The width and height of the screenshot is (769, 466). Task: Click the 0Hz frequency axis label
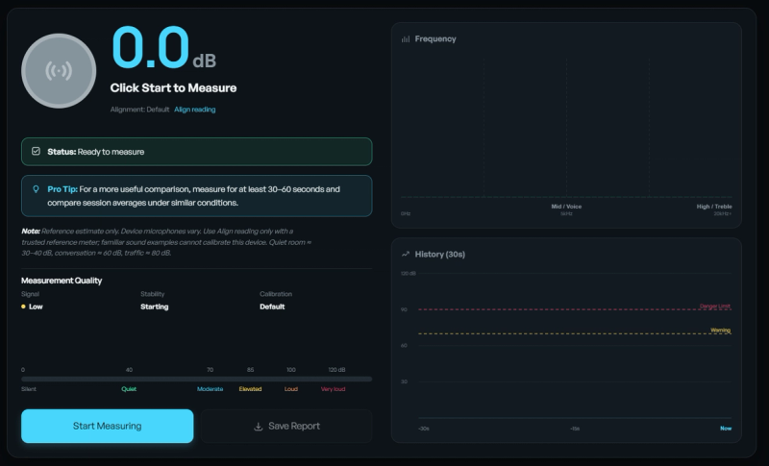[x=406, y=213]
